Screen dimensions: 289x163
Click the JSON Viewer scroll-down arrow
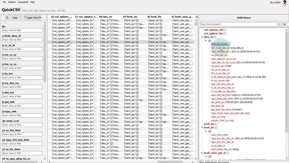coord(287,158)
